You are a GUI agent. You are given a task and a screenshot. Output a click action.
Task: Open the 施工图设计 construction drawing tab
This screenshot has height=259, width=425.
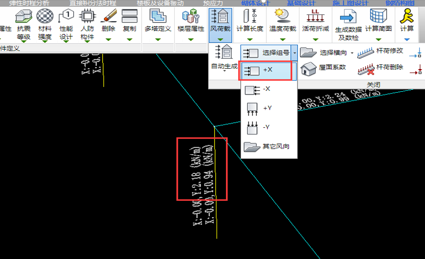(x=350, y=3)
